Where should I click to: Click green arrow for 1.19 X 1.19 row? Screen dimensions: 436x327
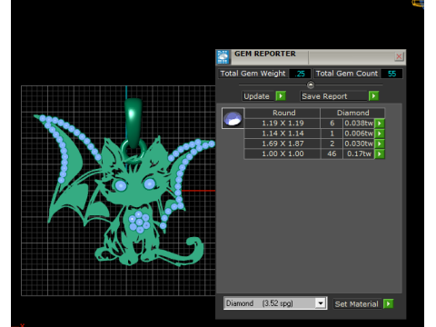click(380, 124)
